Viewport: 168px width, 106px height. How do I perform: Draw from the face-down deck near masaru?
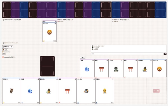[48, 66]
